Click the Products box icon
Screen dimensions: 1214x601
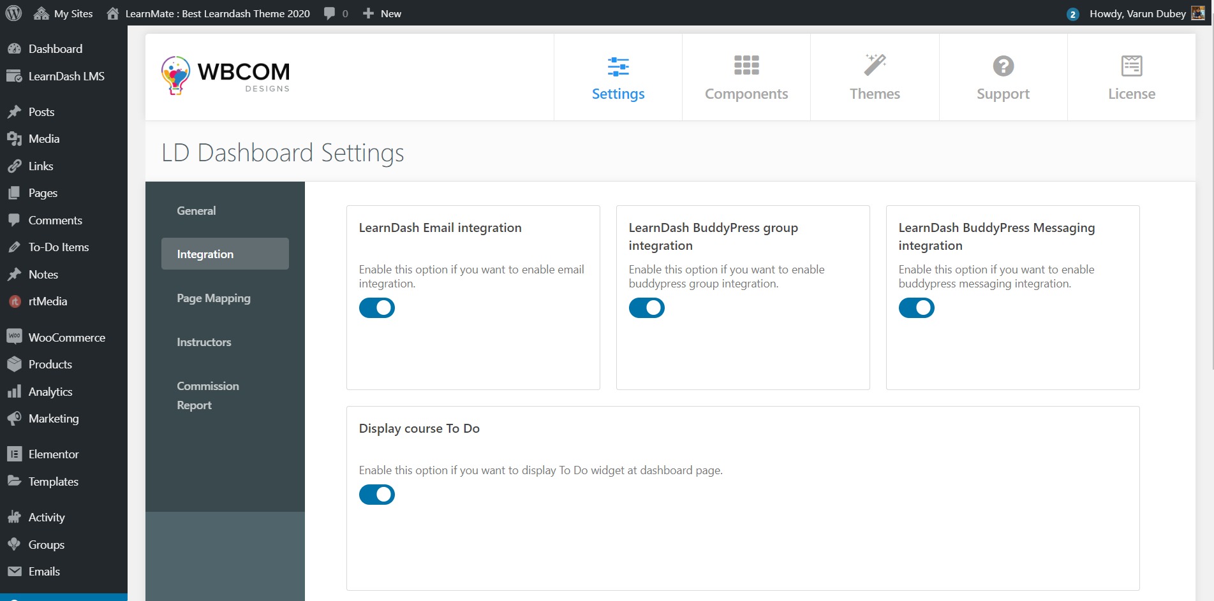coord(14,365)
